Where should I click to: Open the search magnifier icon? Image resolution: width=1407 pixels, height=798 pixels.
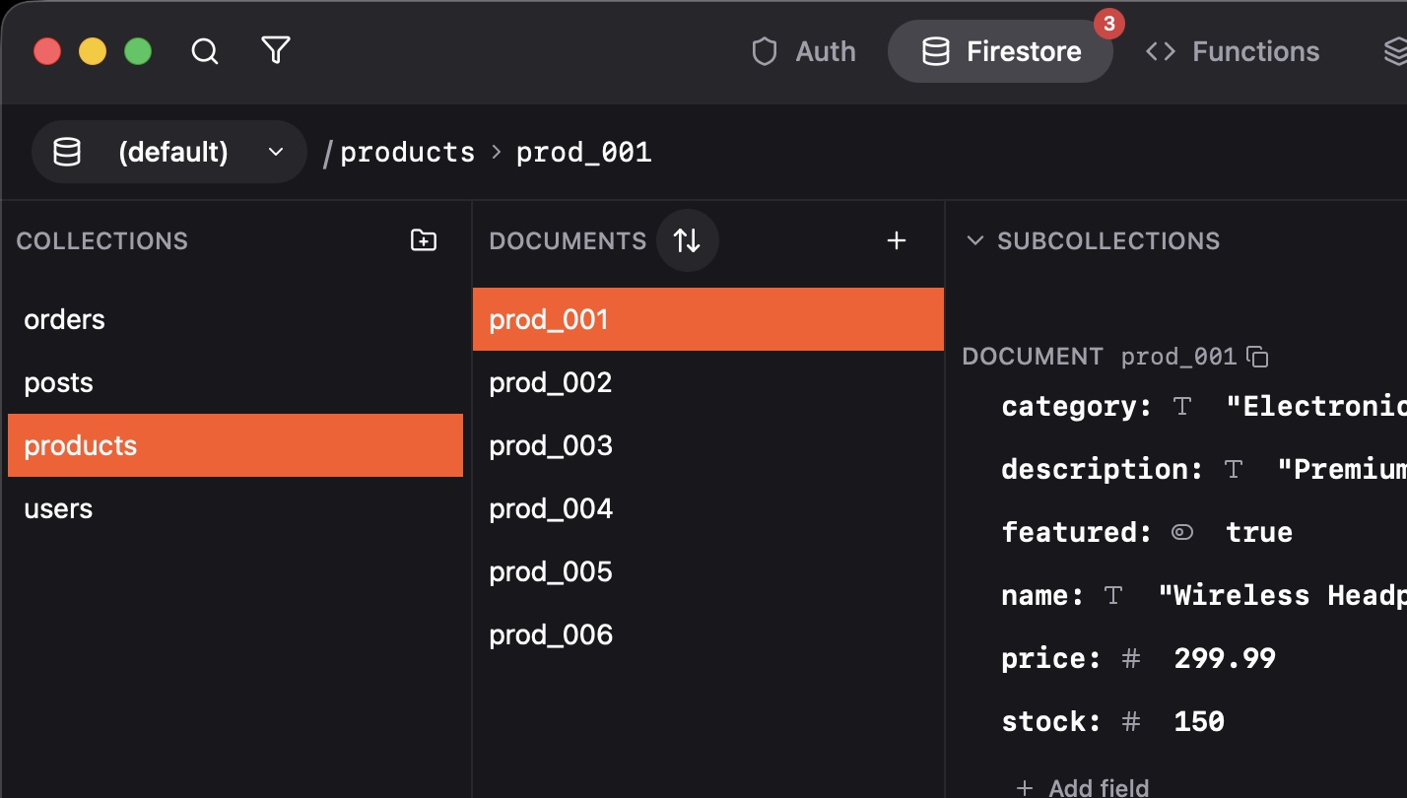204,51
